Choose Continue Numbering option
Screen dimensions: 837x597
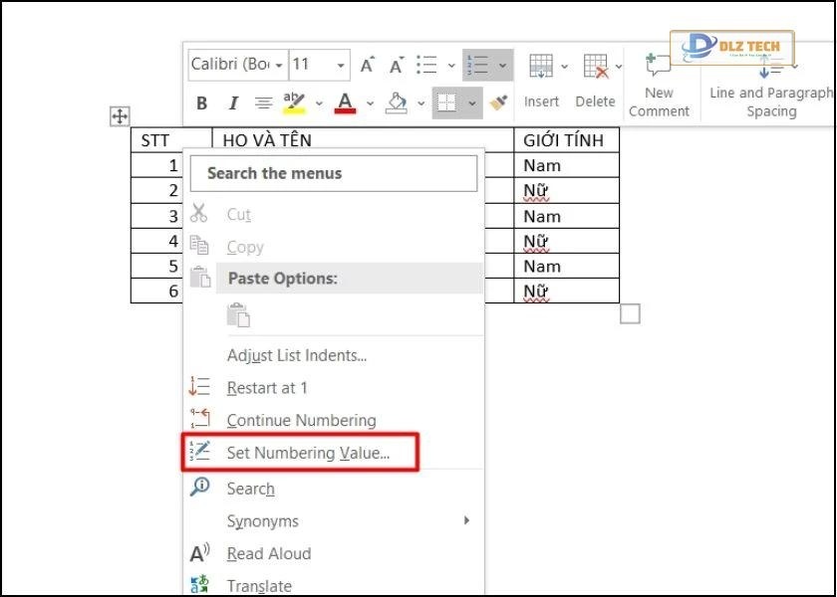301,420
